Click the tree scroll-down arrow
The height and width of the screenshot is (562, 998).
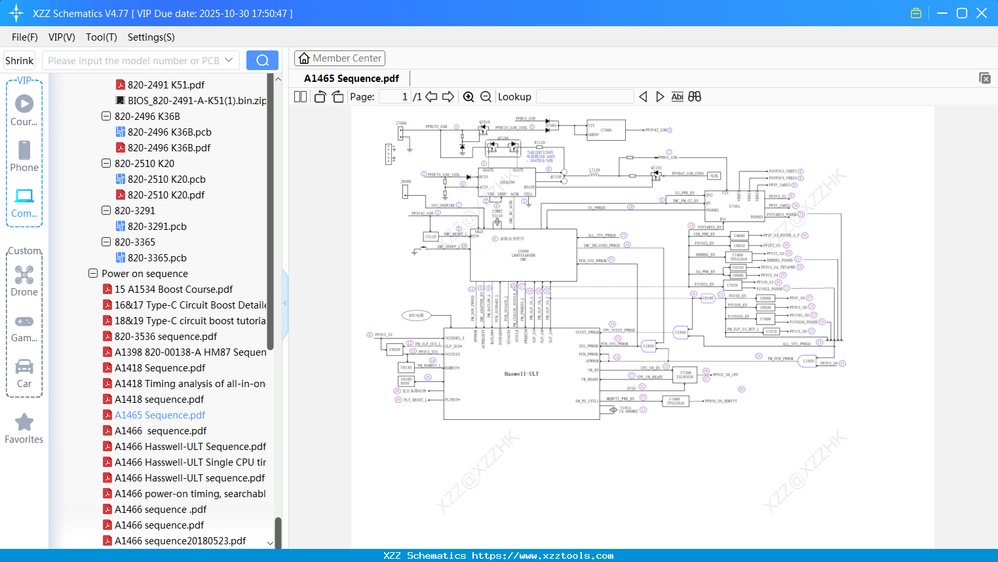point(270,543)
